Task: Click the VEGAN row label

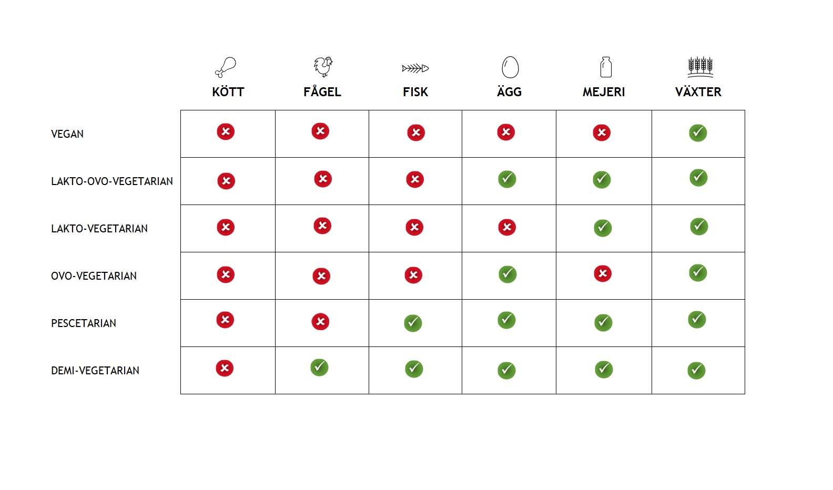Action: [67, 134]
